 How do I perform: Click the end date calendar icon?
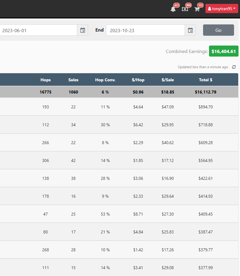pos(190,30)
